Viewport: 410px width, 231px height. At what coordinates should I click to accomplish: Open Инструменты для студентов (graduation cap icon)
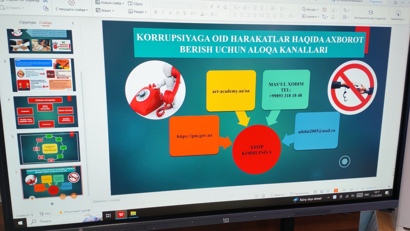tap(371, 12)
